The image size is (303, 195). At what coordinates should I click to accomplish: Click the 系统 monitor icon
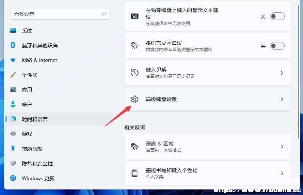[13, 31]
